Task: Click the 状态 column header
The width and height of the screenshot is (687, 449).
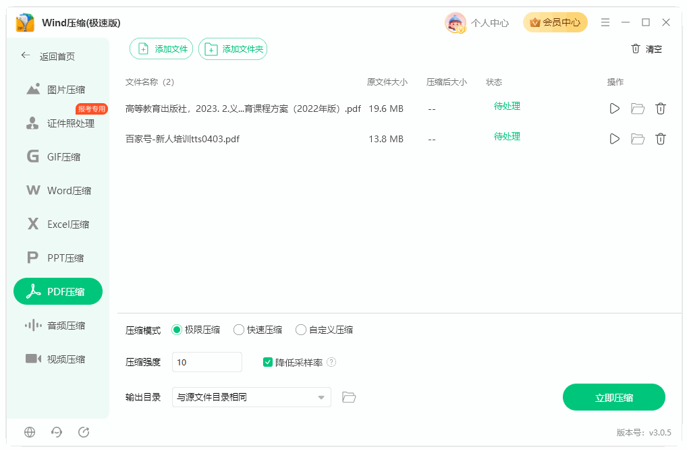Action: tap(494, 82)
